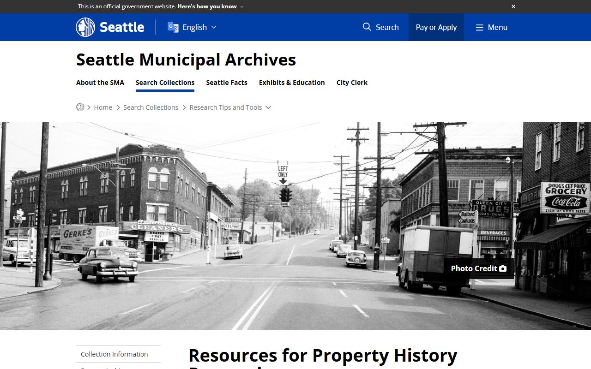The width and height of the screenshot is (591, 369).
Task: Switch to the City Clerk tab
Action: [x=352, y=83]
